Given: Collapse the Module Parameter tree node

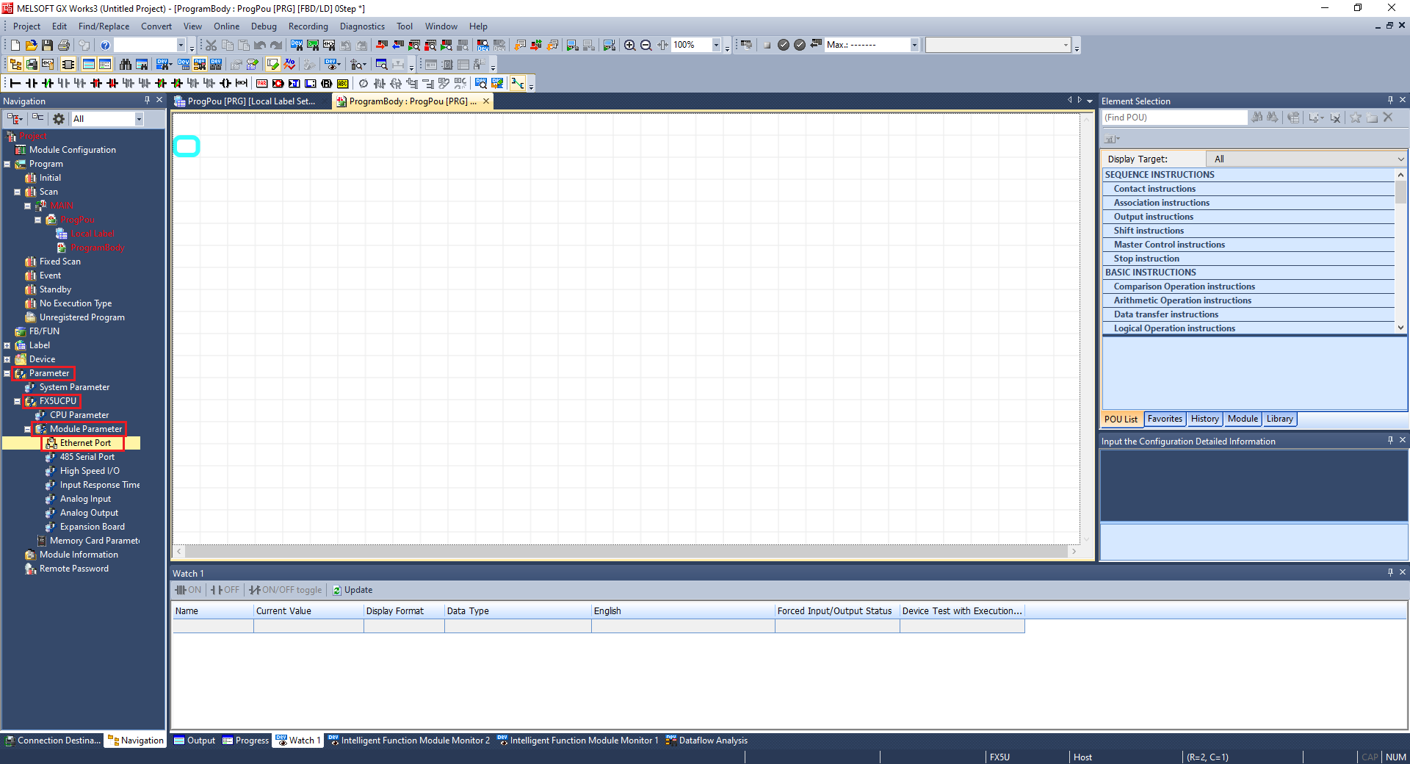Looking at the screenshot, I should pos(28,429).
